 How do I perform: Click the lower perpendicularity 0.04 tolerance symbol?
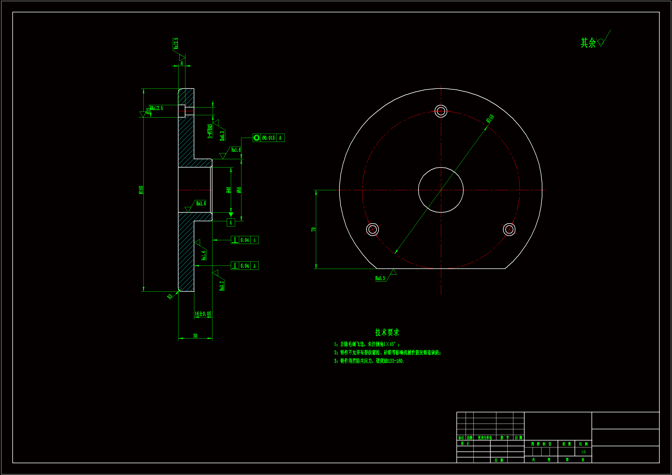tap(235, 266)
